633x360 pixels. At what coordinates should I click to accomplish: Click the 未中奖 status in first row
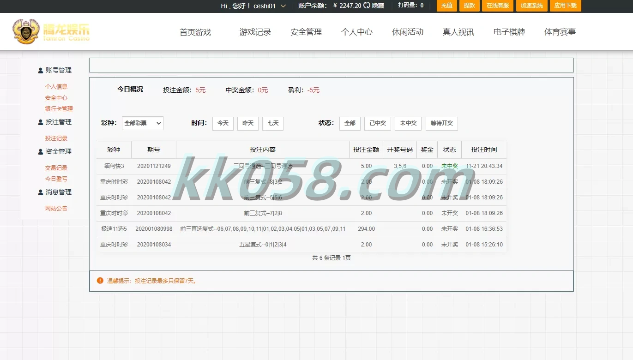pyautogui.click(x=450, y=166)
